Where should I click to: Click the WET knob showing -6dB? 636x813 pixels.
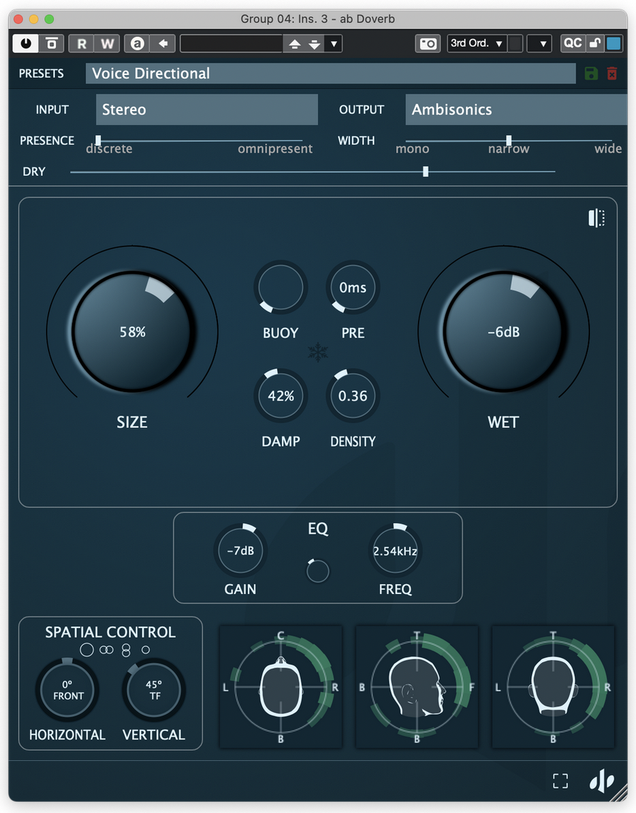click(503, 331)
